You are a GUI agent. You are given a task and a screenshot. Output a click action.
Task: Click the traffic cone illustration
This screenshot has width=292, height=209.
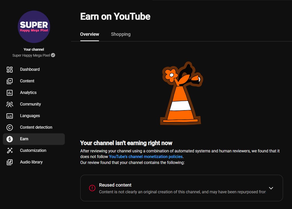click(x=181, y=93)
